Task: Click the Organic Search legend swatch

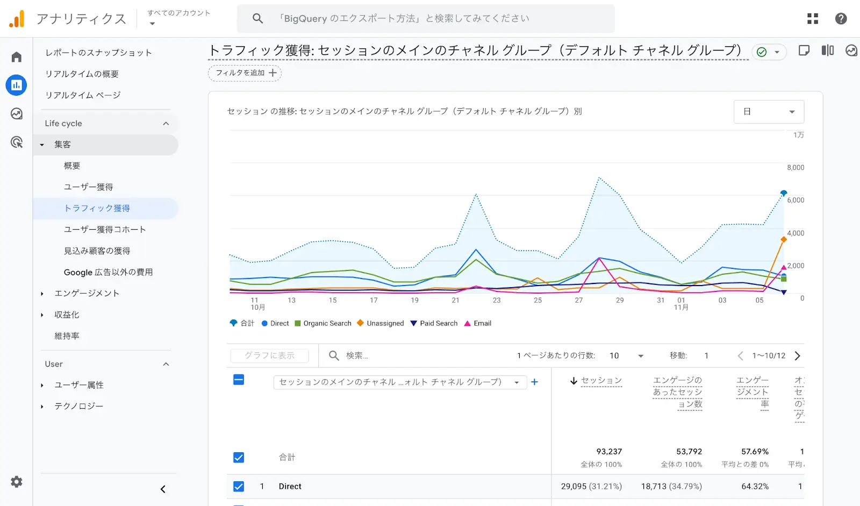Action: 298,323
